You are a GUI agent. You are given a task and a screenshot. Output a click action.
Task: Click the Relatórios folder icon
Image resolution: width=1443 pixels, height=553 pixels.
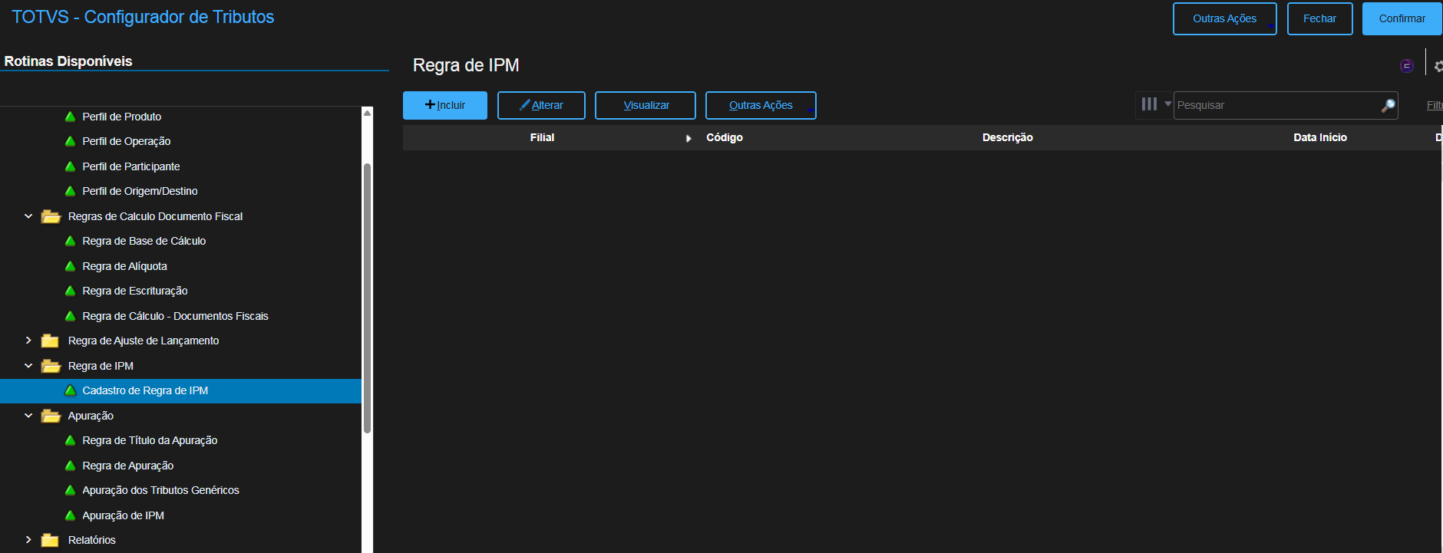(50, 540)
